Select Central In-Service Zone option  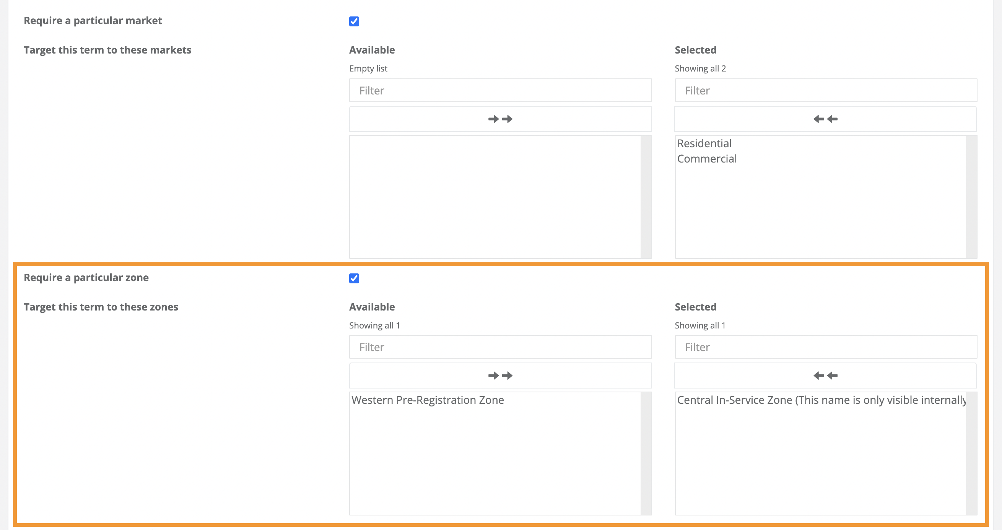(x=821, y=400)
